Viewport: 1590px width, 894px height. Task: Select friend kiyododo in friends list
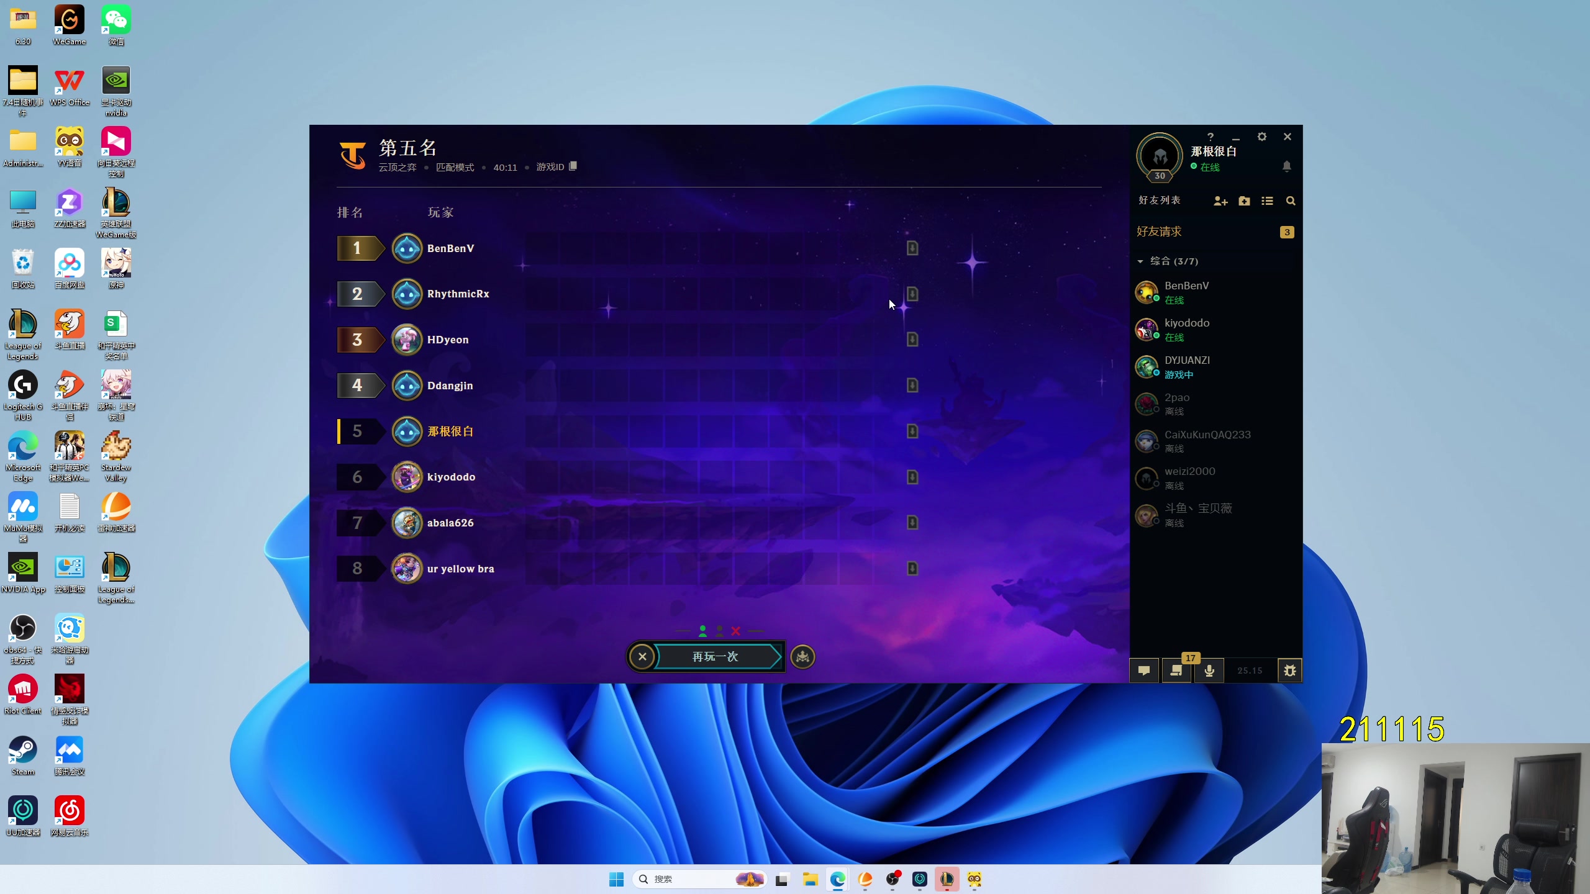tap(1215, 330)
